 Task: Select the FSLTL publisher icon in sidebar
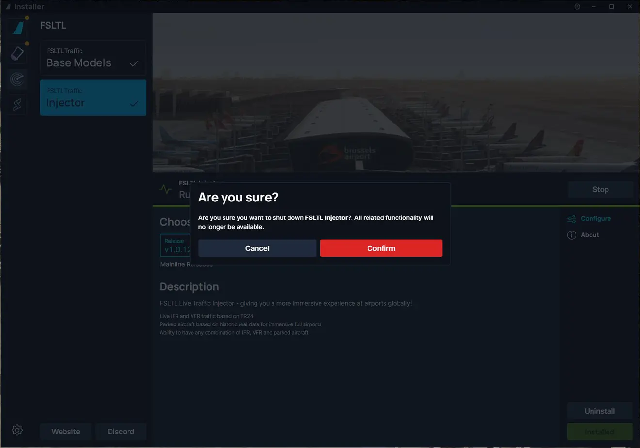18,27
